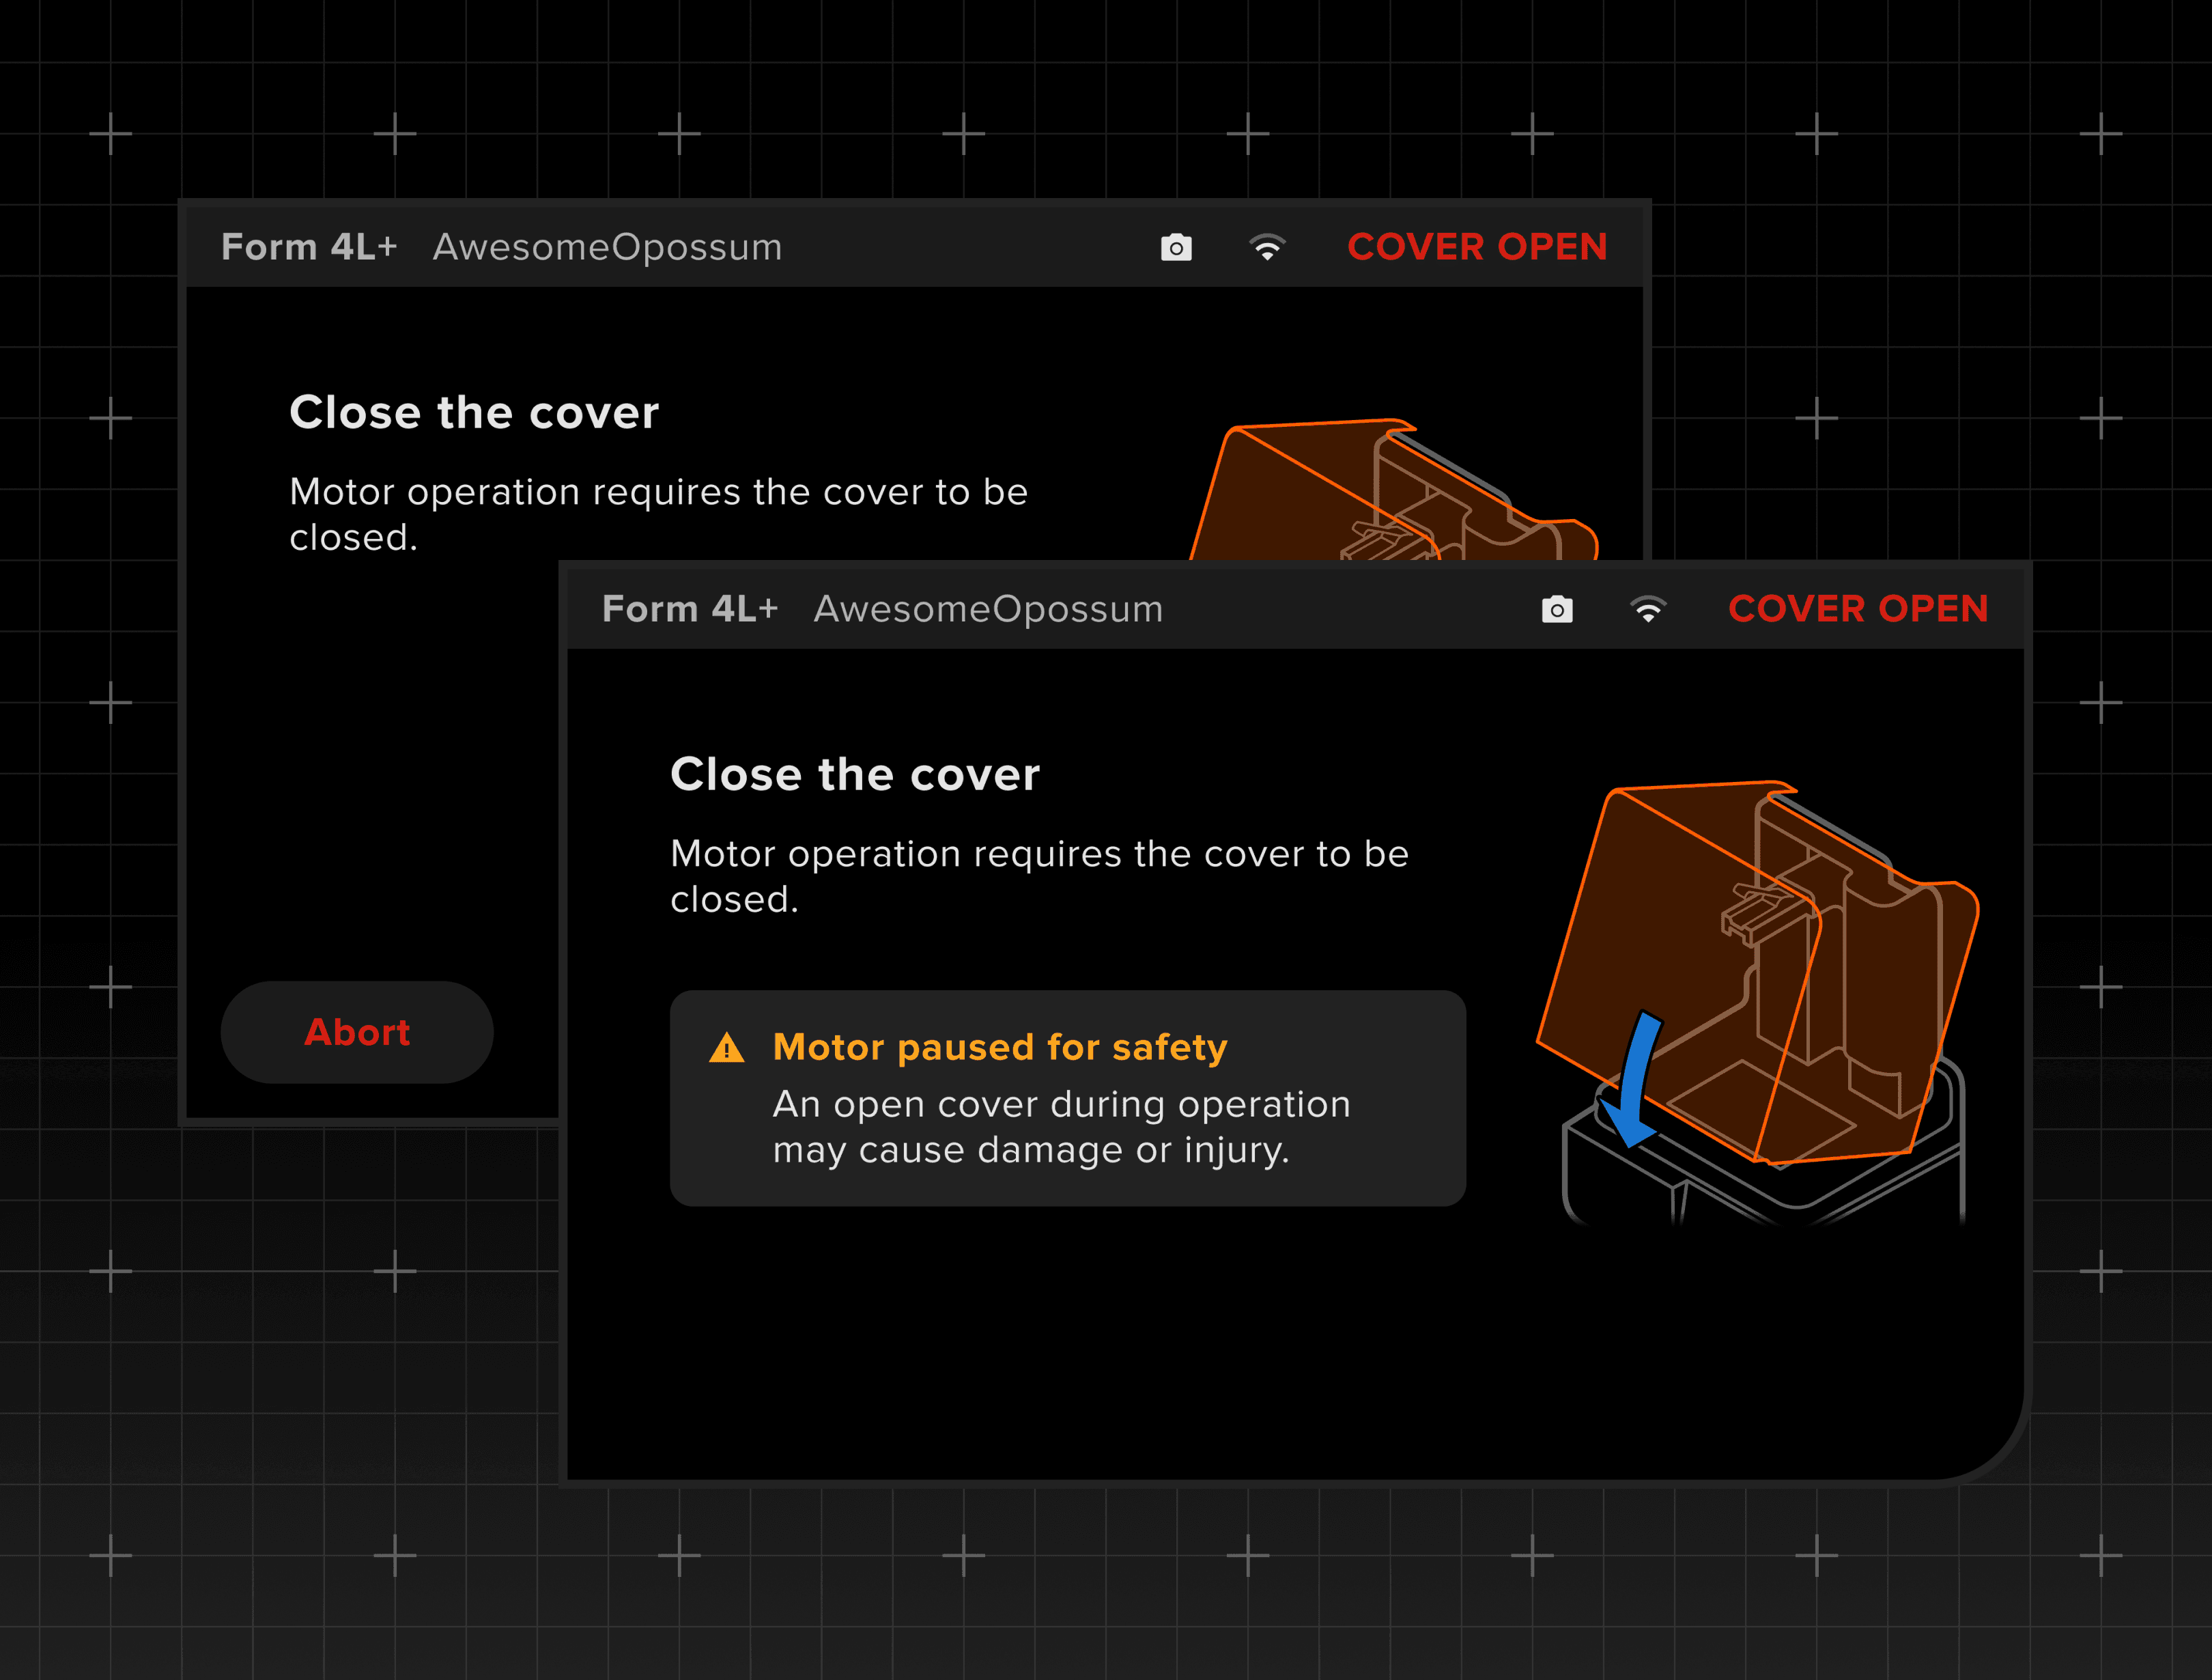Screen dimensions: 2212x1680
Task: Click the COVER OPEN status on the front screen
Action: 1857,609
